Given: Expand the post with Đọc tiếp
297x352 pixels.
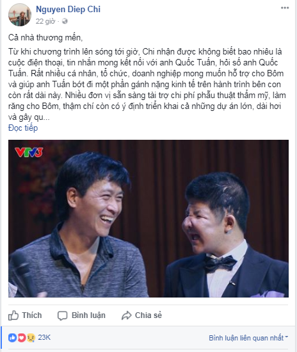Looking at the screenshot, I should (23, 128).
